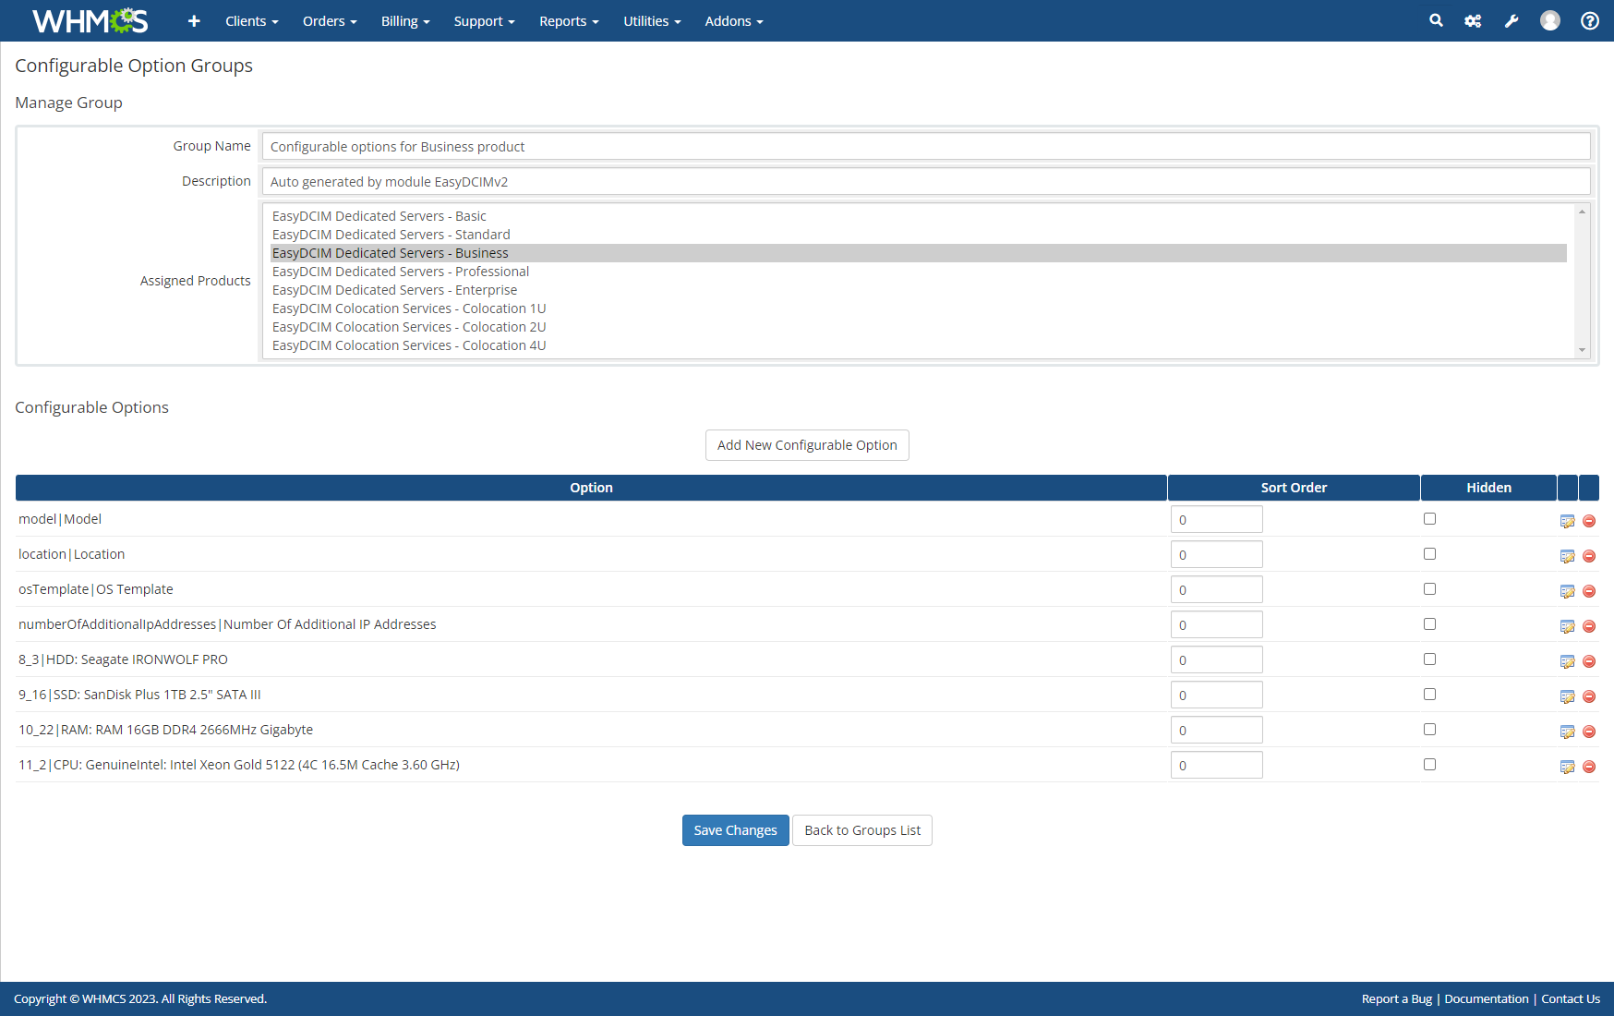Viewport: 1614px width, 1016px height.
Task: Open the user account avatar
Action: [1550, 20]
